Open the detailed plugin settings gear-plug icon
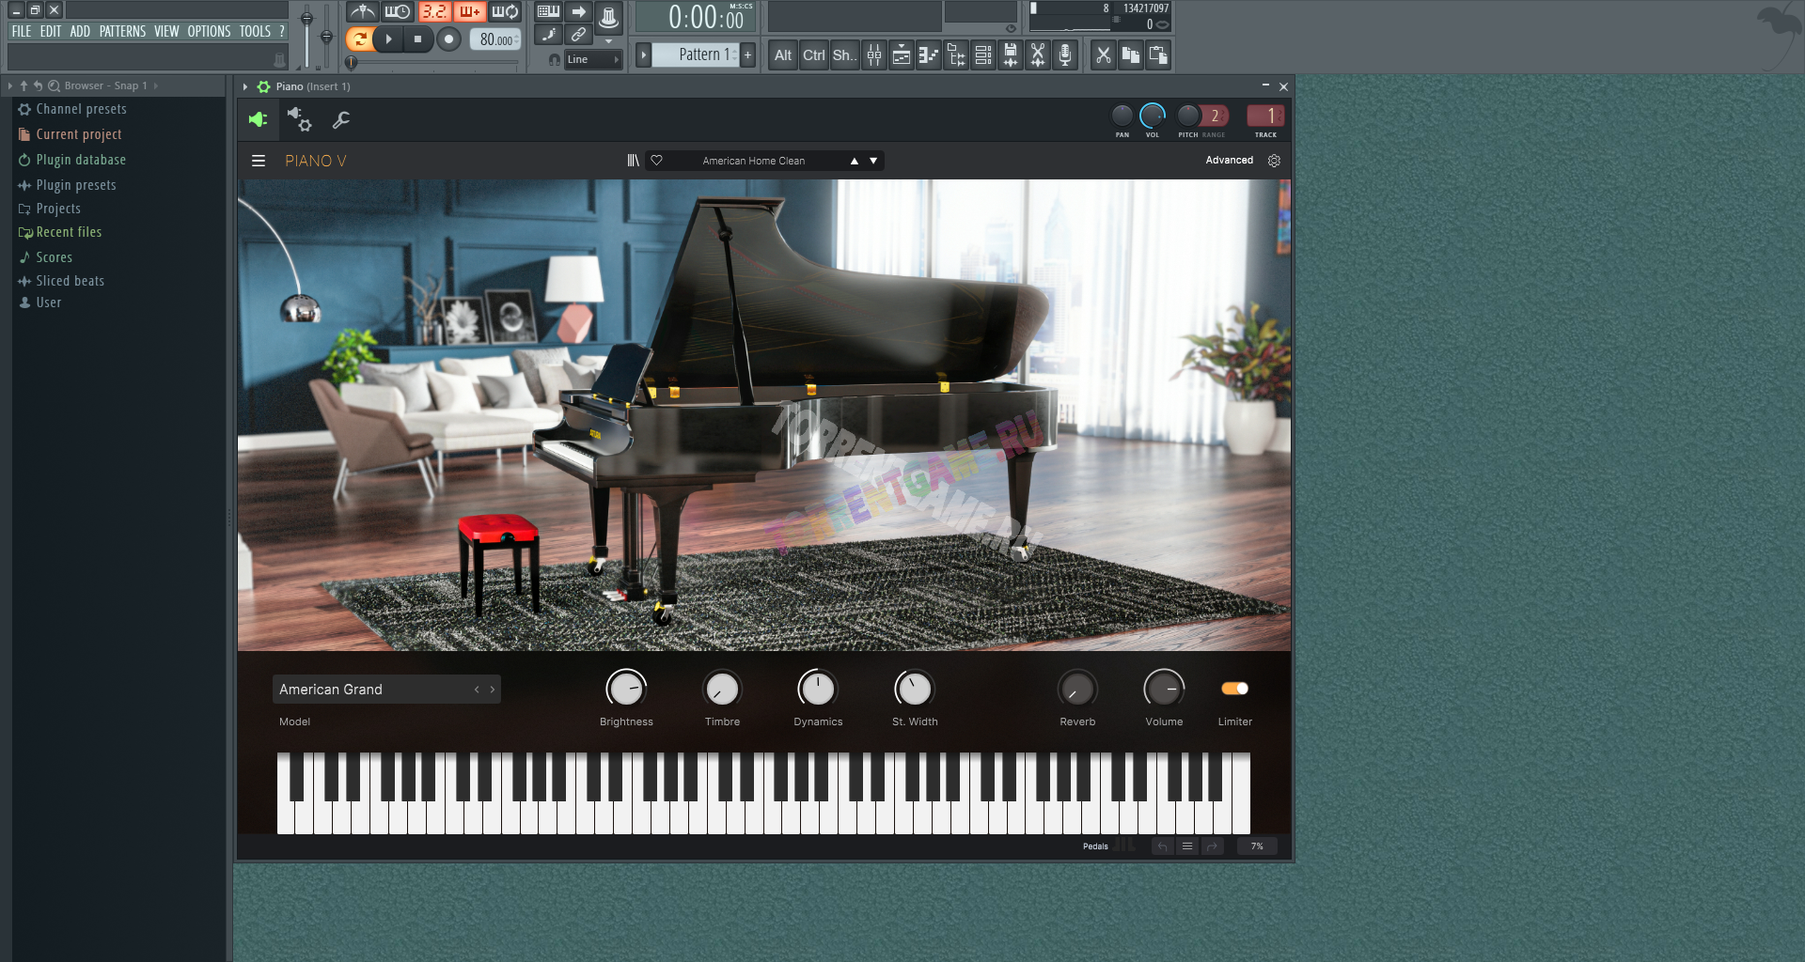The image size is (1805, 962). pos(300,120)
